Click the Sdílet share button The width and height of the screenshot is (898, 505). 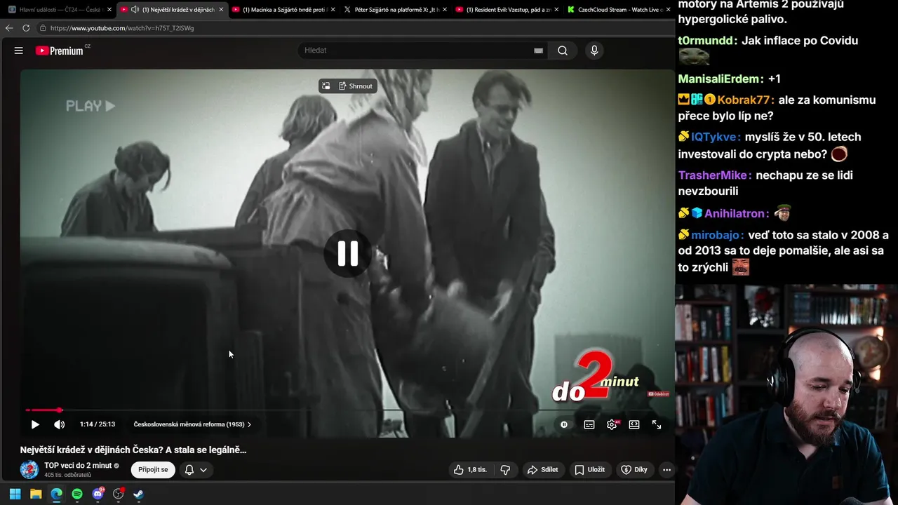tap(543, 470)
